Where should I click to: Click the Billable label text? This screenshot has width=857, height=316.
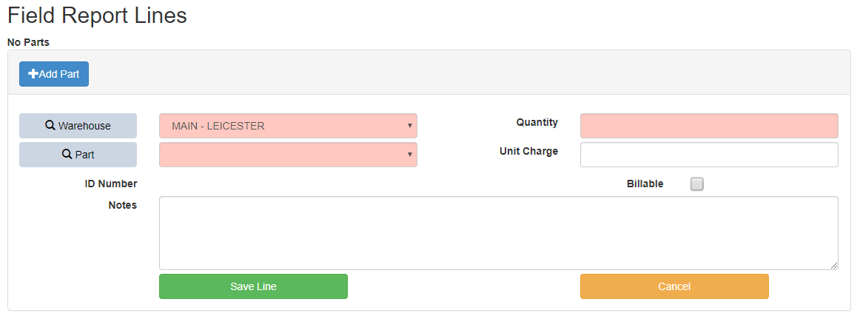point(645,184)
